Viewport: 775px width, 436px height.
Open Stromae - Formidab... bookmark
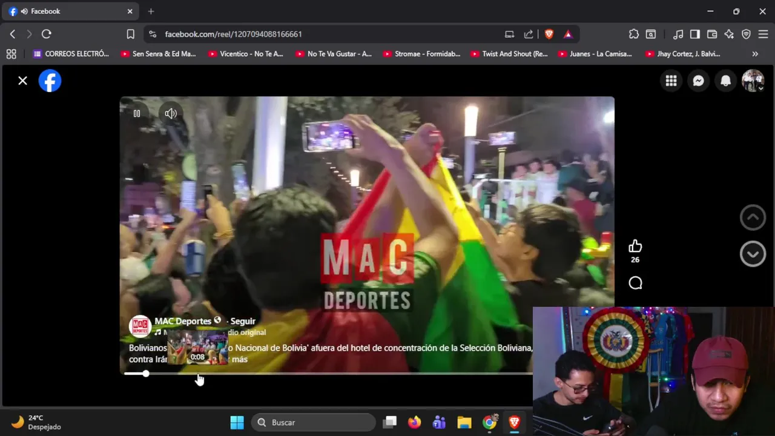(x=421, y=54)
